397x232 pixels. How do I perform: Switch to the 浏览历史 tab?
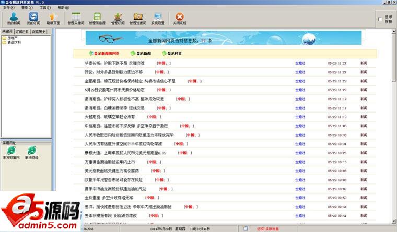[x=39, y=32]
